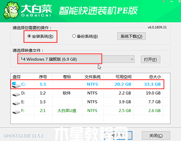
Task: Click the 软件 volume label
Action: (67, 93)
